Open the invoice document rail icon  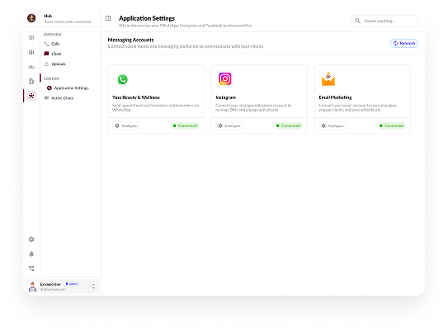[x=31, y=81]
